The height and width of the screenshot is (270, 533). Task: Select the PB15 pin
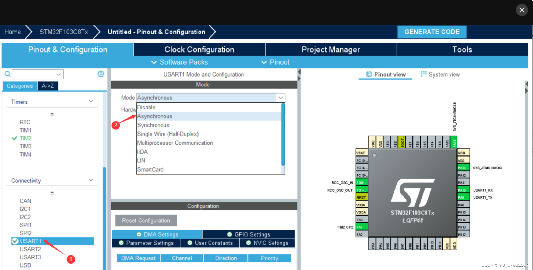click(x=463, y=212)
